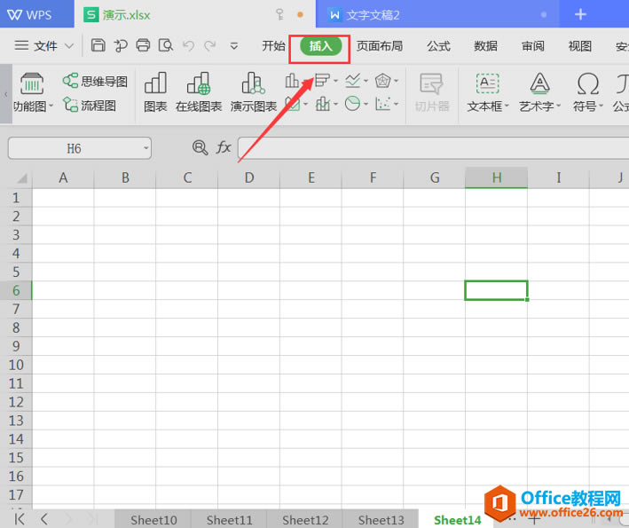Select row 12 header
The image size is (629, 528).
click(16, 402)
